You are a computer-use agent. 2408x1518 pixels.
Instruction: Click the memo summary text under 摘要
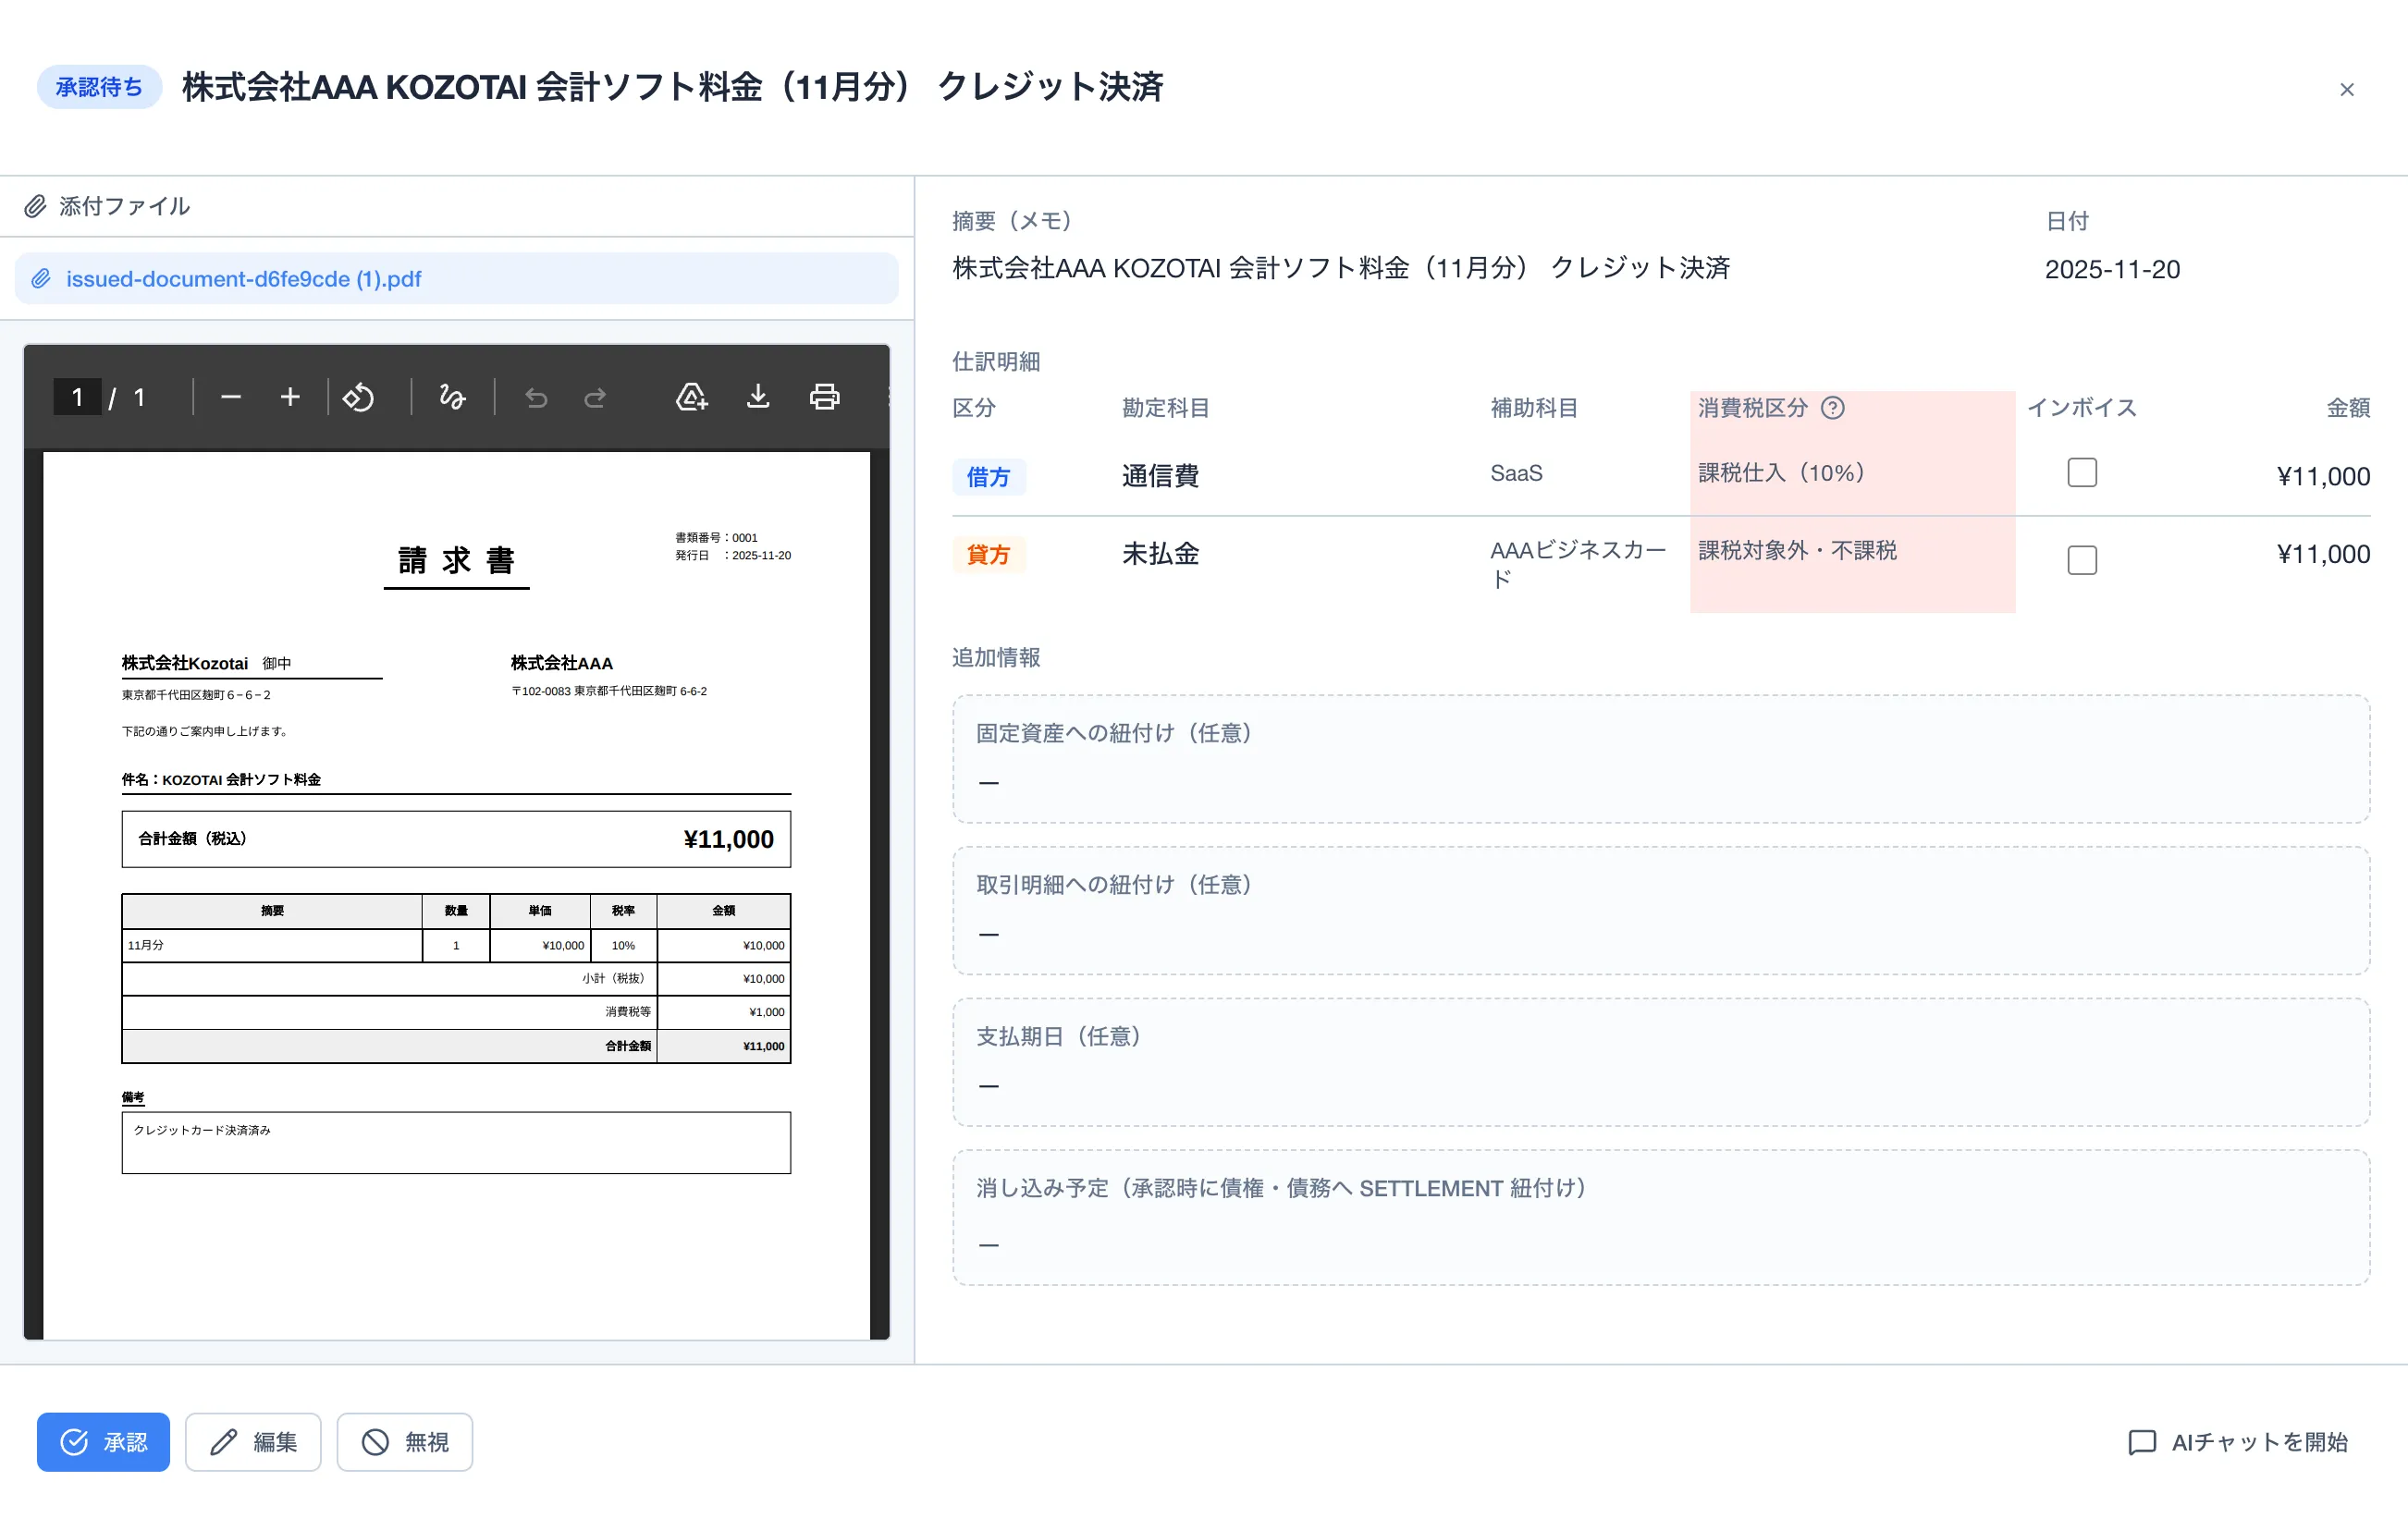coord(1341,268)
